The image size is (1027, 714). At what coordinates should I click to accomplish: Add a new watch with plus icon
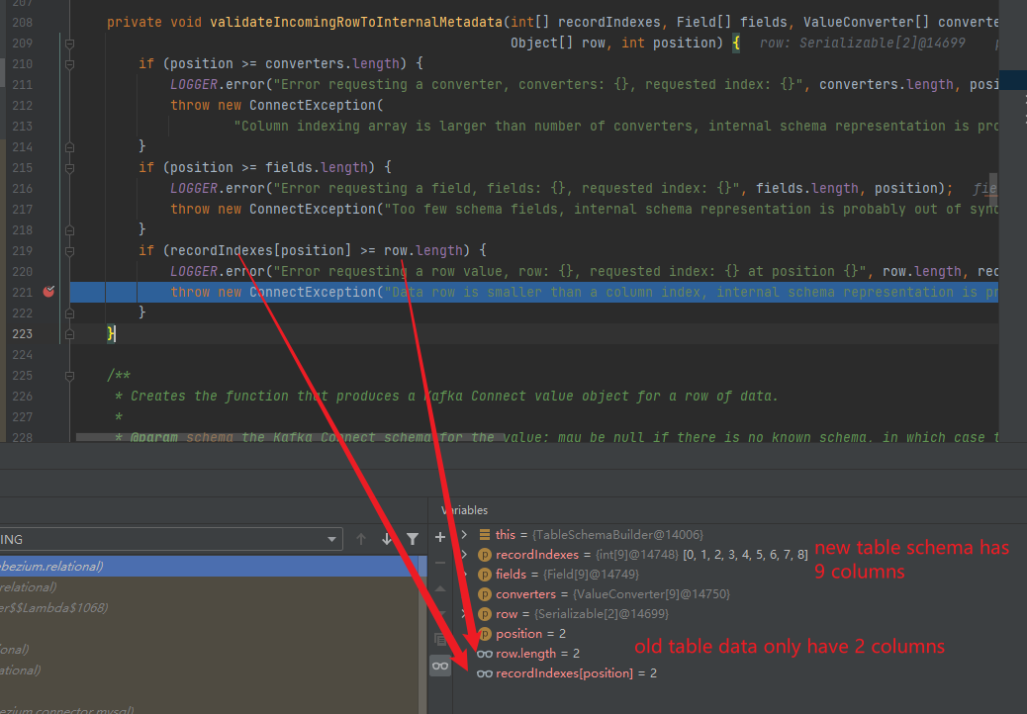pos(440,537)
